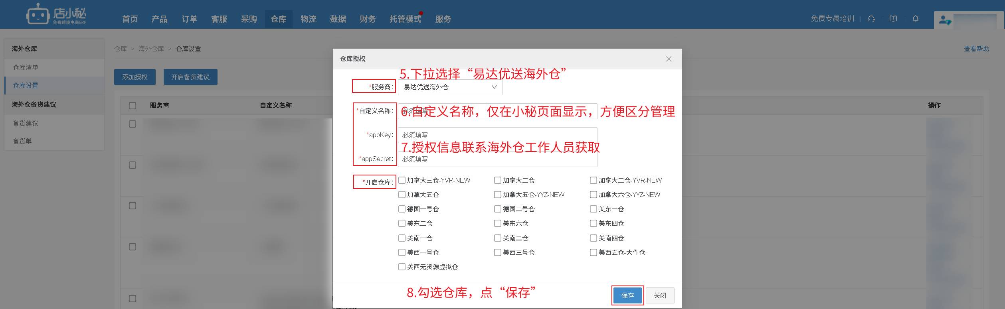Viewport: 1005px width, 309px height.
Task: Click the 开启备货建议 button
Action: (x=190, y=77)
